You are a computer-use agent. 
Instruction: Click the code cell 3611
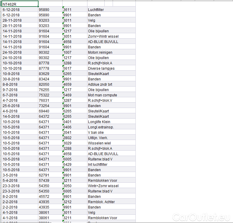point(67,9)
